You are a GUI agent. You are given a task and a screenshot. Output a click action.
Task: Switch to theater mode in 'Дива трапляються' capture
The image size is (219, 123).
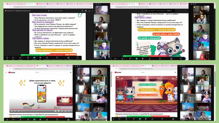tap(69, 111)
